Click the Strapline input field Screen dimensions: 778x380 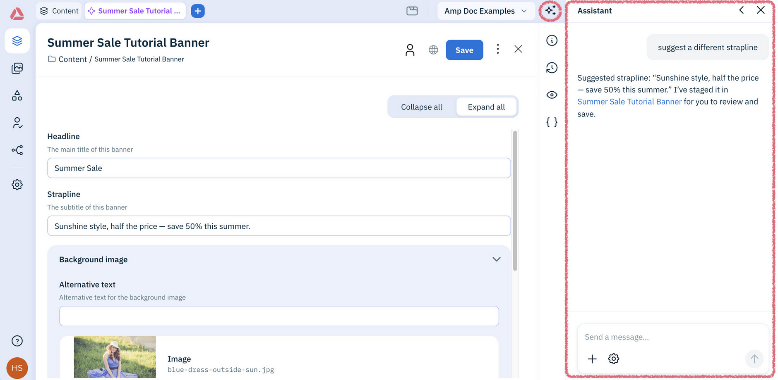point(279,226)
